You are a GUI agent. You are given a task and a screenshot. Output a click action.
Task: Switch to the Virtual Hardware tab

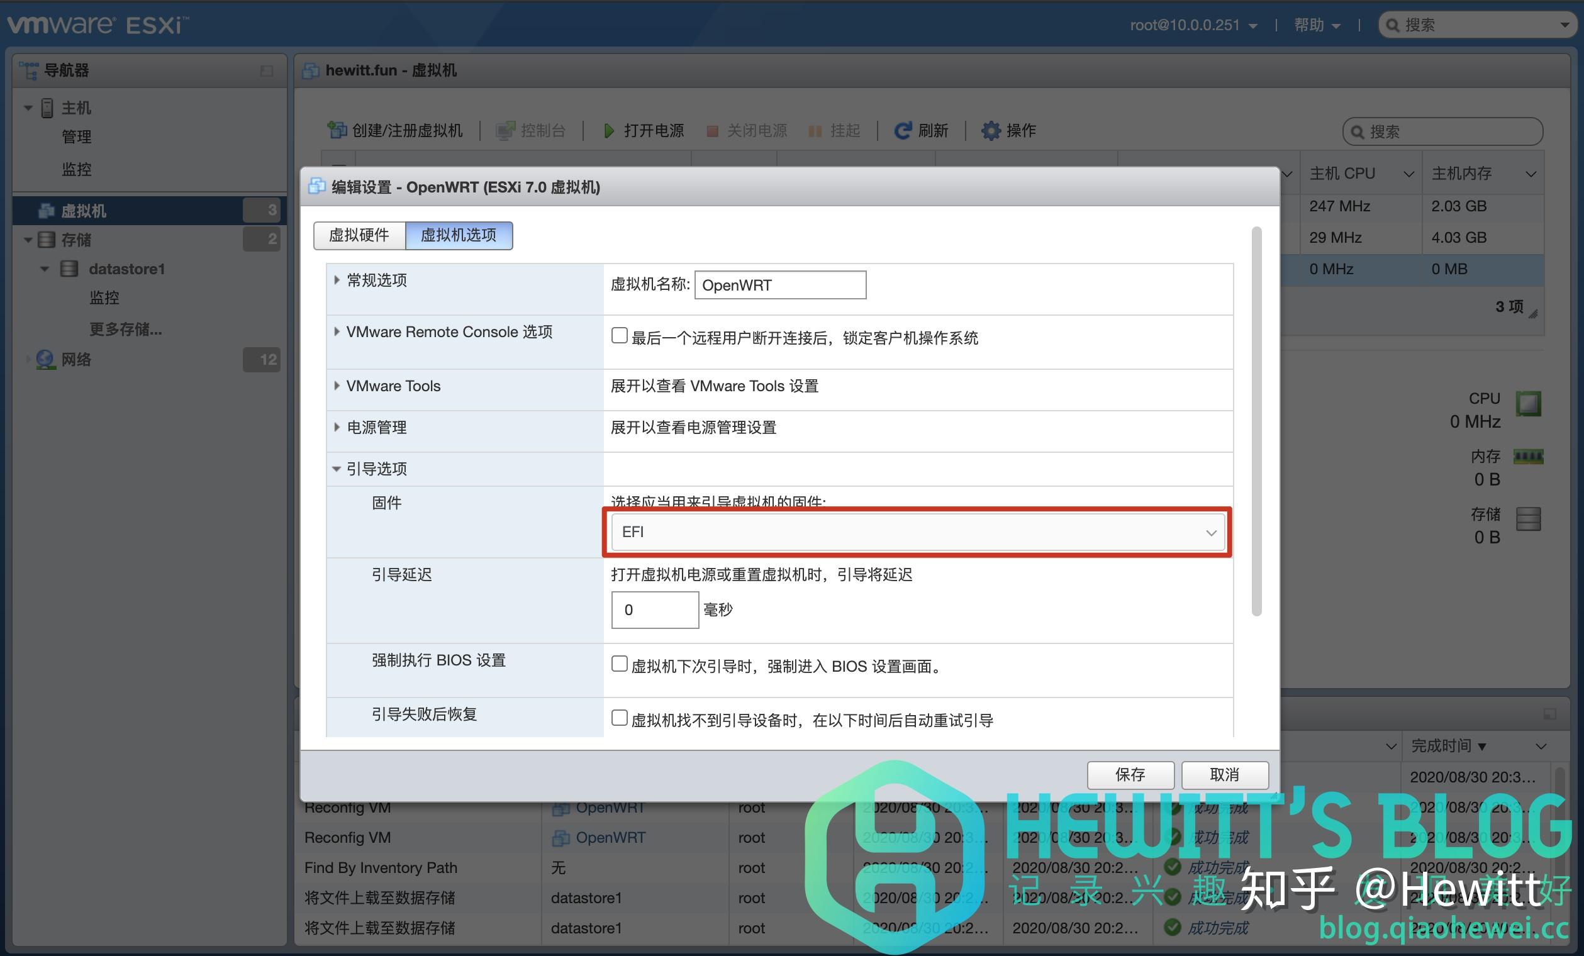(359, 235)
